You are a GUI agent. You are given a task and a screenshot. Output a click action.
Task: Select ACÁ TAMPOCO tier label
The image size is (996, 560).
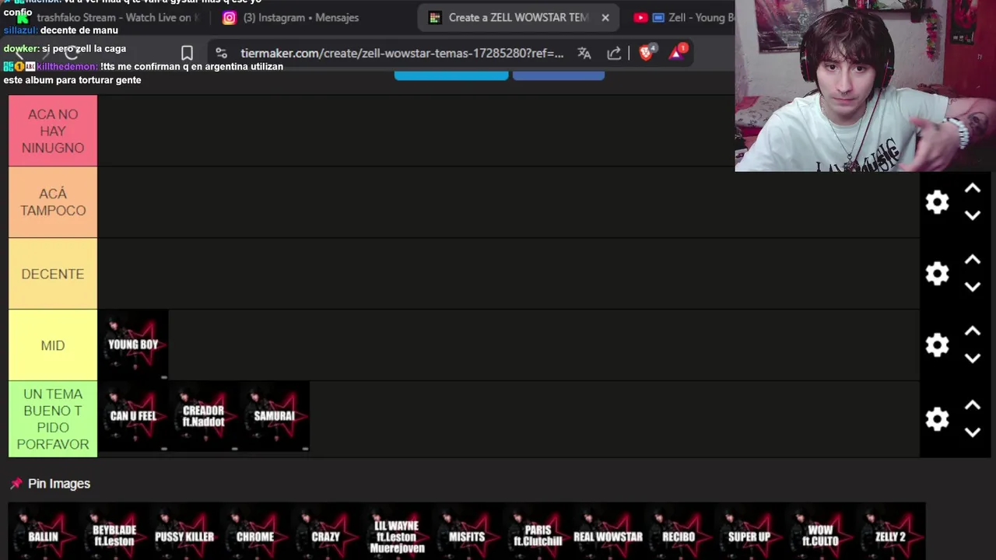click(53, 202)
